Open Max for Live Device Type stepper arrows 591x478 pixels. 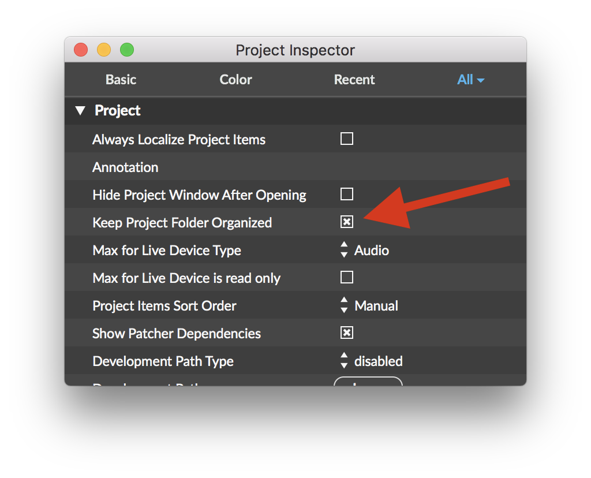[x=344, y=249]
